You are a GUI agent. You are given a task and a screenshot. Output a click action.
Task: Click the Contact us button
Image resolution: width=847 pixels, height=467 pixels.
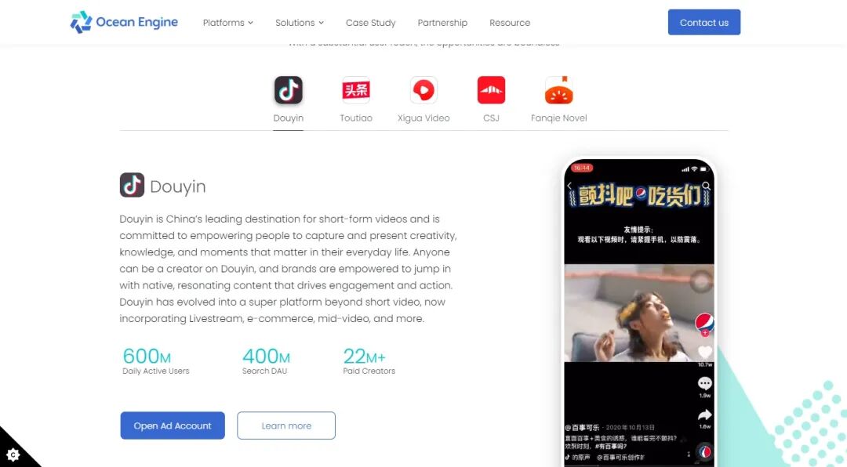[703, 22]
